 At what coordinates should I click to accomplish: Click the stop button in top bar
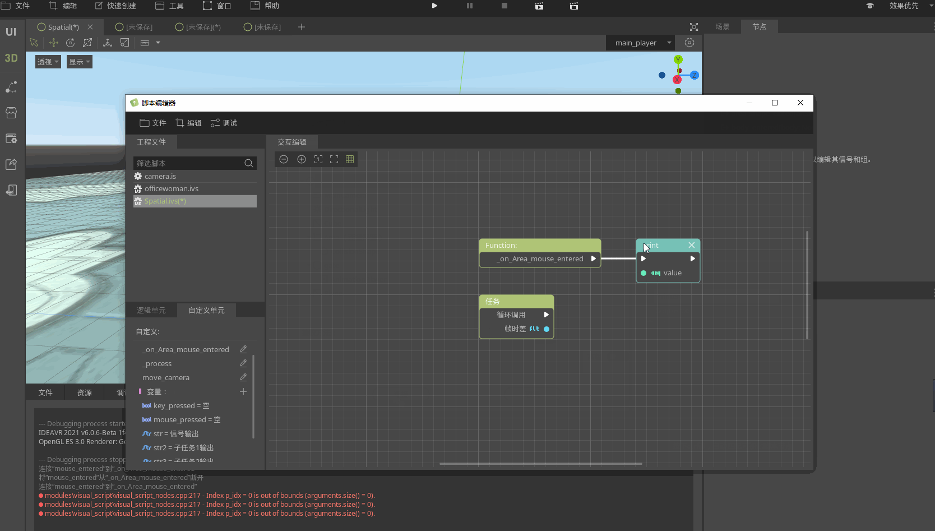(504, 6)
